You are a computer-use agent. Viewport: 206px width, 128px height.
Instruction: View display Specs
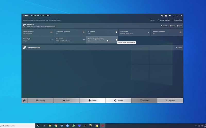[x=179, y=26]
